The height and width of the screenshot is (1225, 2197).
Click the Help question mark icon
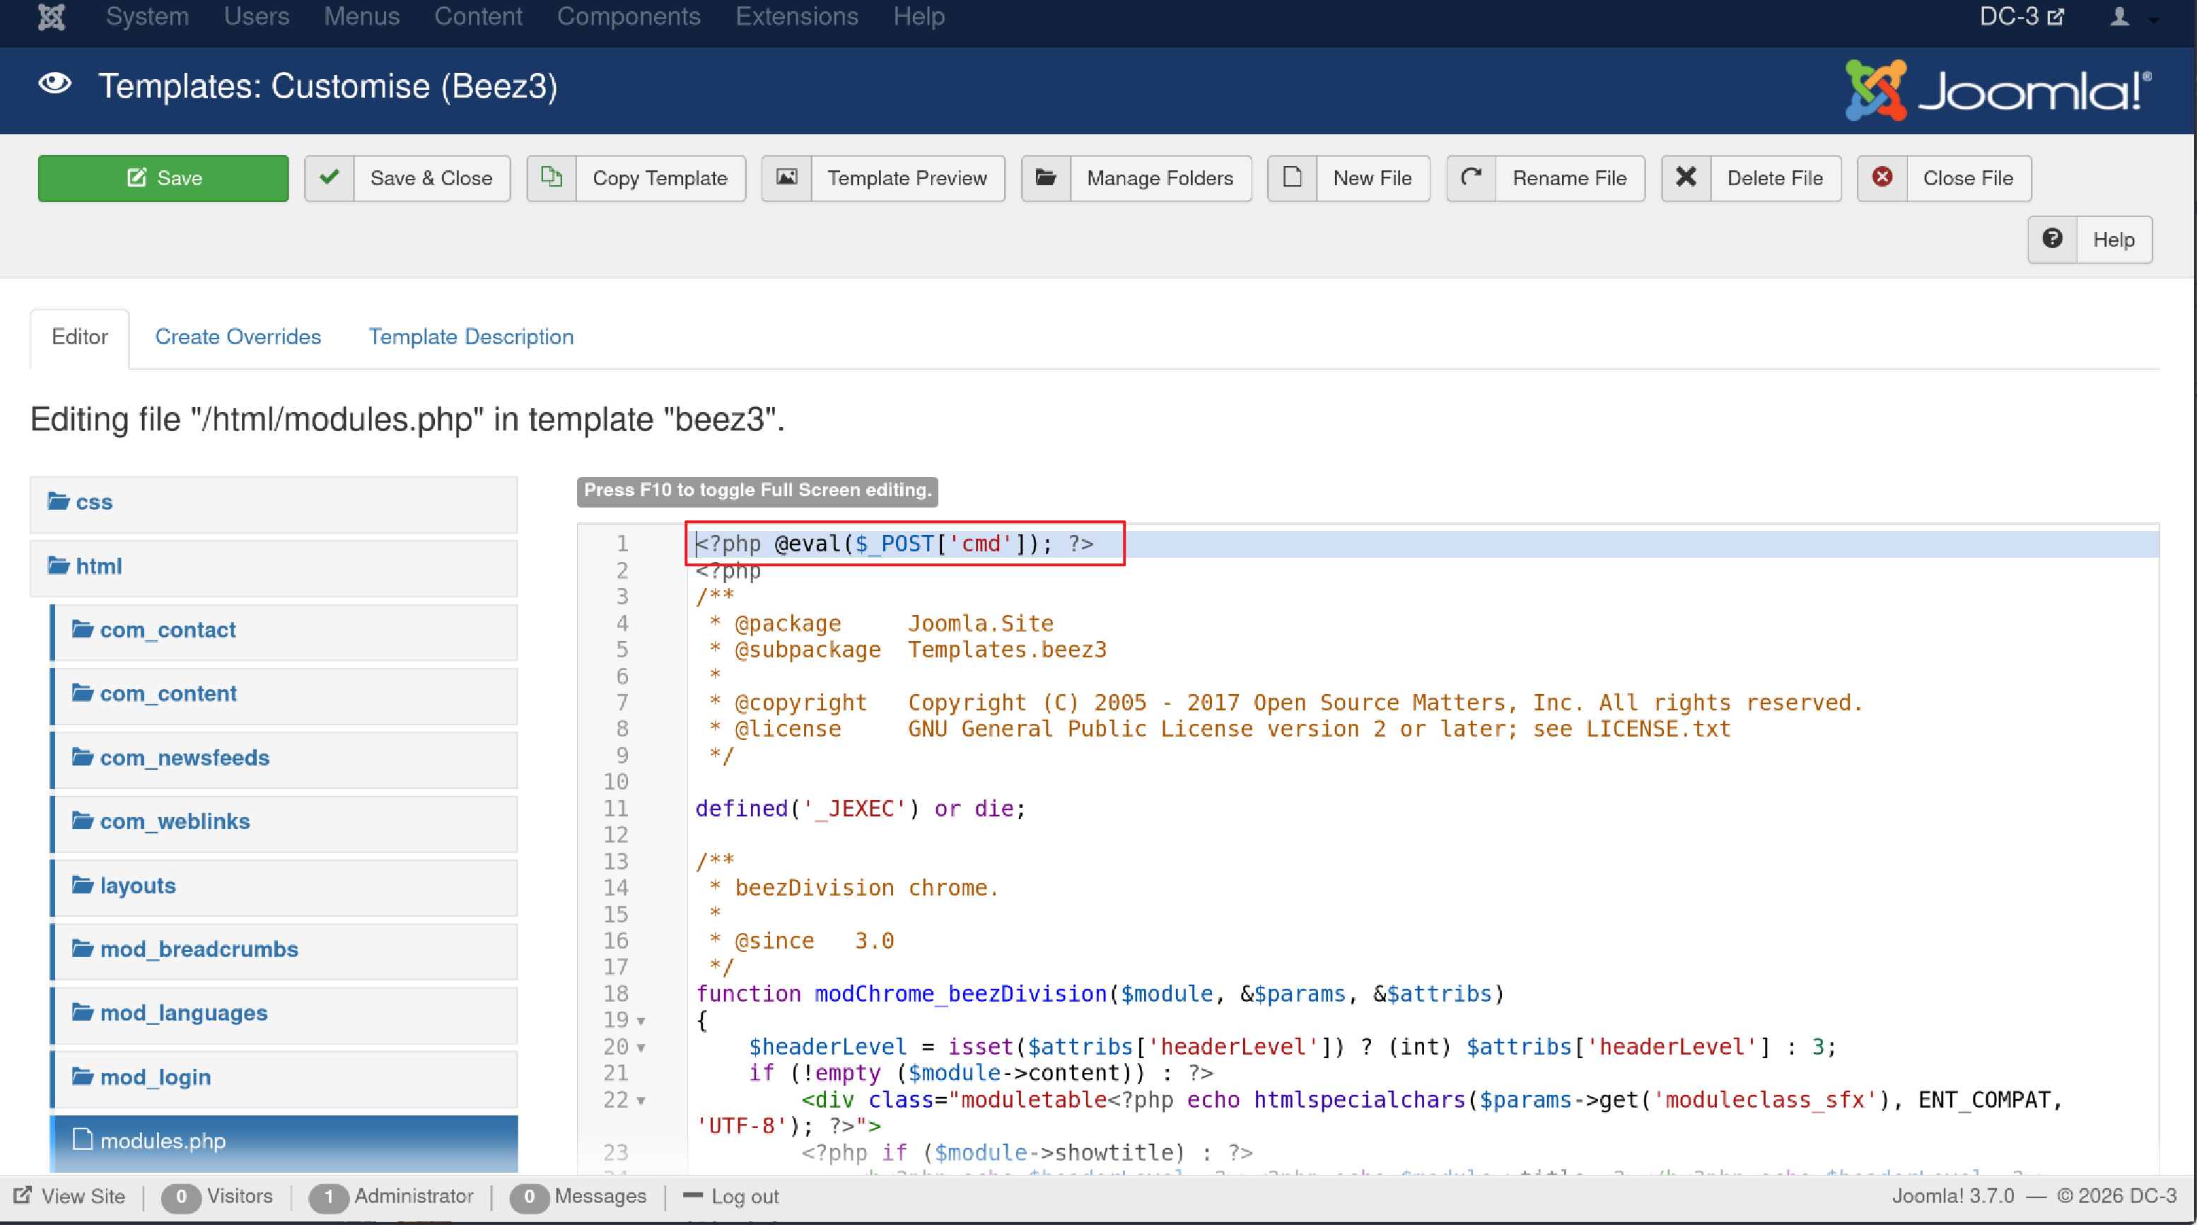click(2053, 240)
